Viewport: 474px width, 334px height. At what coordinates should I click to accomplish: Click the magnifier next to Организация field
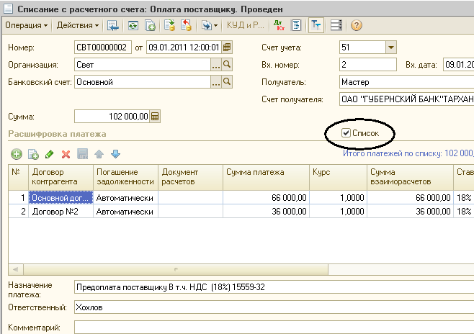pos(227,65)
